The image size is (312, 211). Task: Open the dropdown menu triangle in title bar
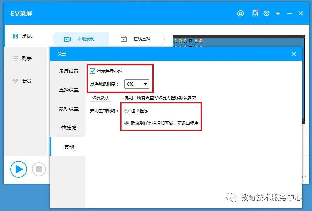click(x=278, y=13)
